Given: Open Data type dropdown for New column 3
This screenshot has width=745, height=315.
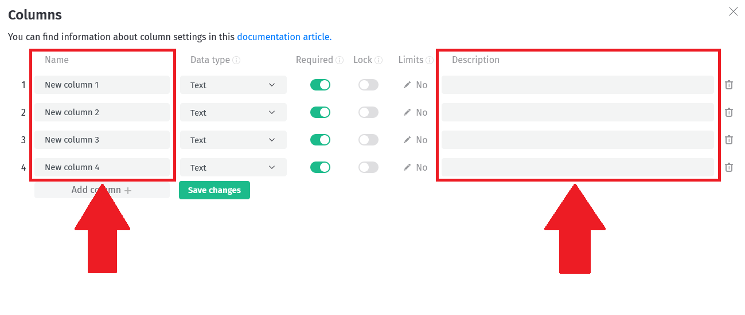Looking at the screenshot, I should coord(233,140).
